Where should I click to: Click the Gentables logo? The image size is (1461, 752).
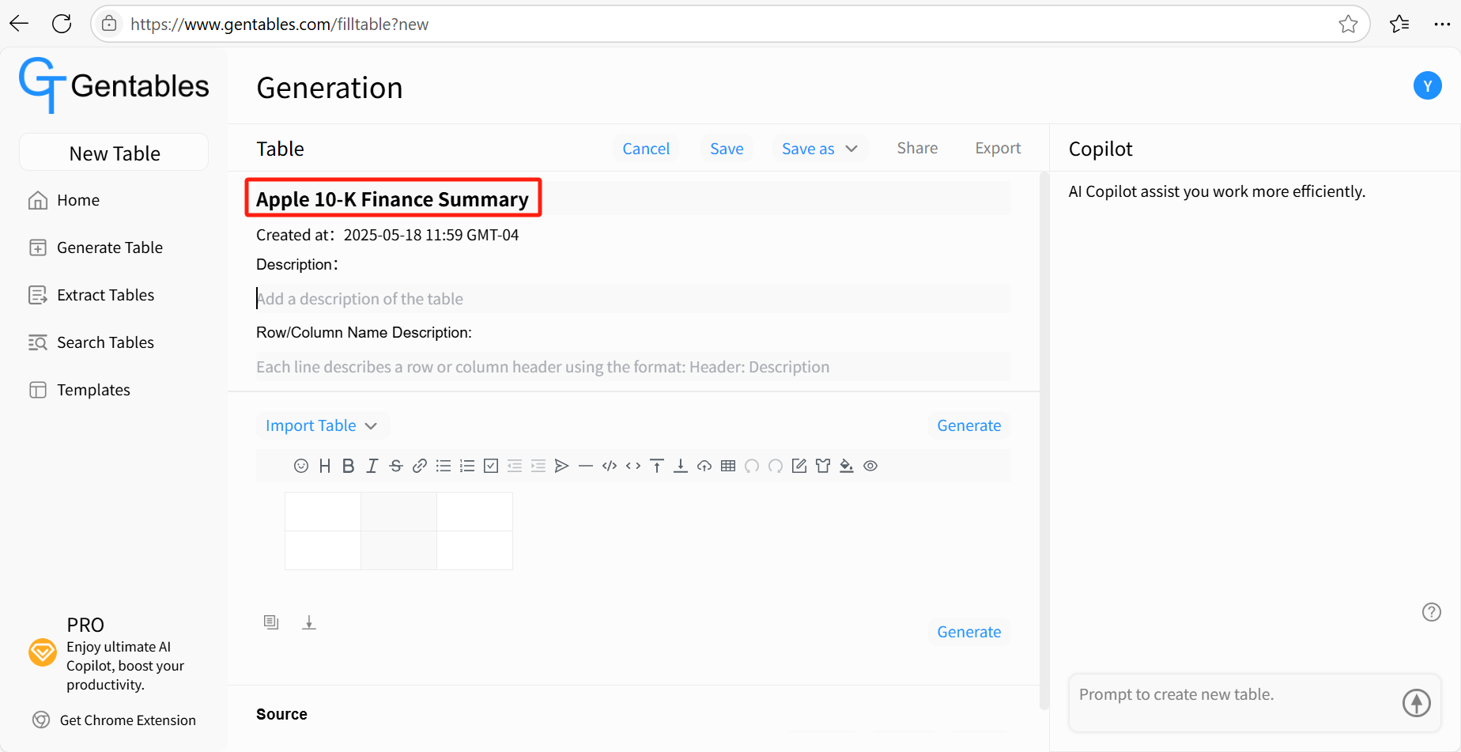pos(114,85)
